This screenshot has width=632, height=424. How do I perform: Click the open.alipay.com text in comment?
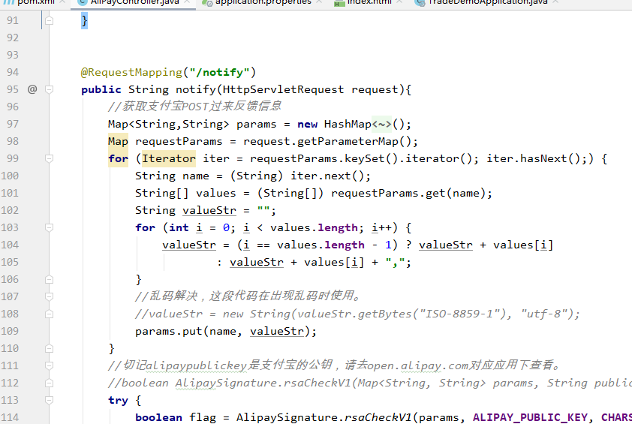point(417,365)
